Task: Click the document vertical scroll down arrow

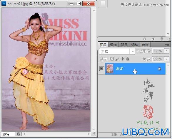Action: pos(94,129)
